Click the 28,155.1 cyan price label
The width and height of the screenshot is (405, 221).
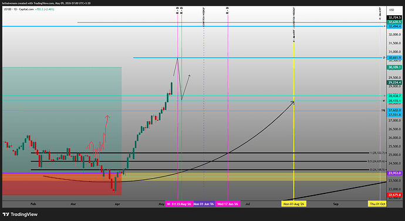tap(394, 101)
